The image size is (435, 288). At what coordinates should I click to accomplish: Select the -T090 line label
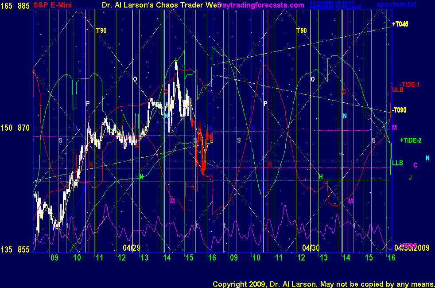[399, 110]
